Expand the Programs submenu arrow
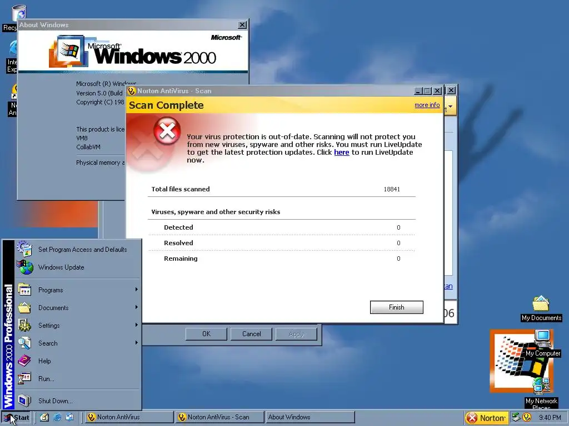The image size is (569, 426). pos(137,290)
